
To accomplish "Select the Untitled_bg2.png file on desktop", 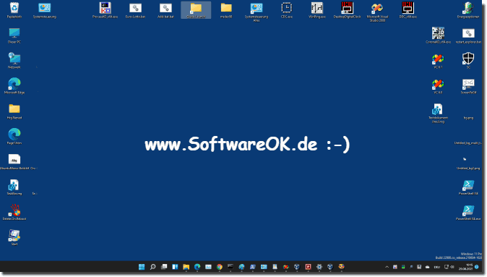I will pyautogui.click(x=468, y=163).
